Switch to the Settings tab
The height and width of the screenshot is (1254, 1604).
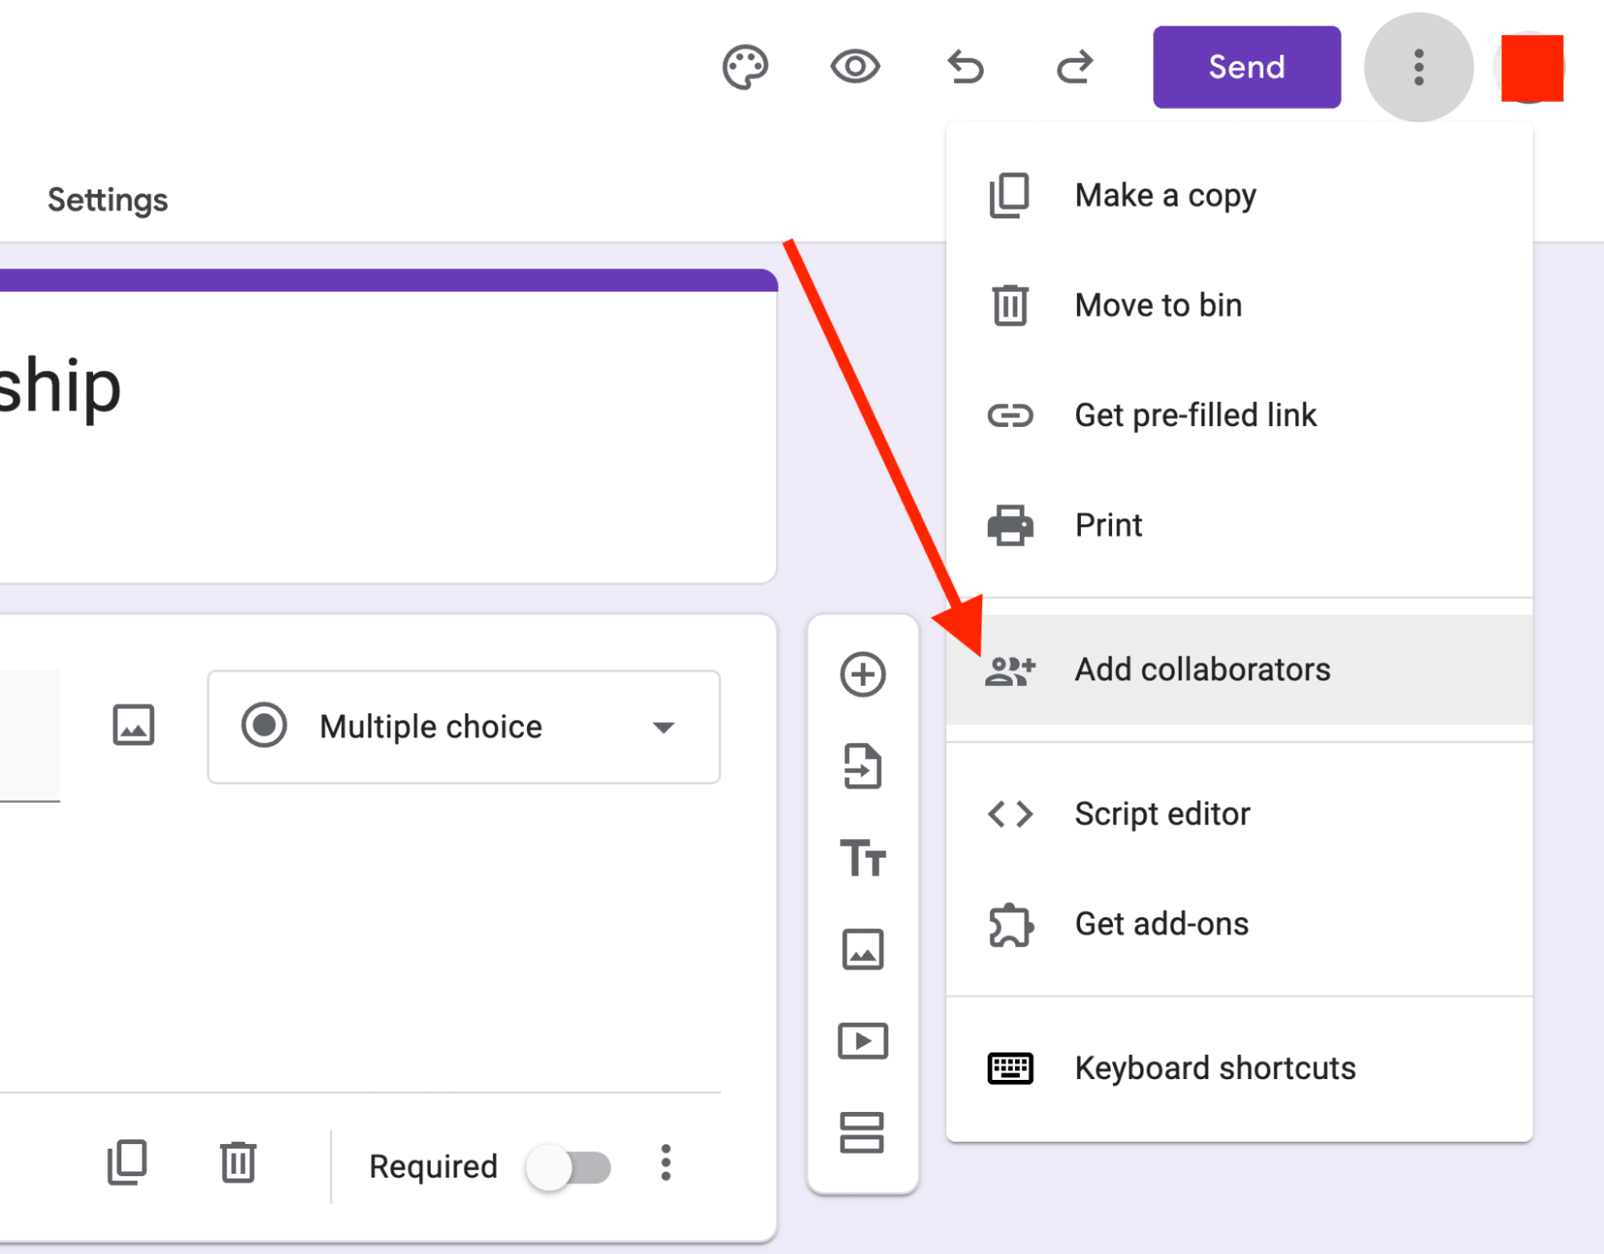[108, 200]
